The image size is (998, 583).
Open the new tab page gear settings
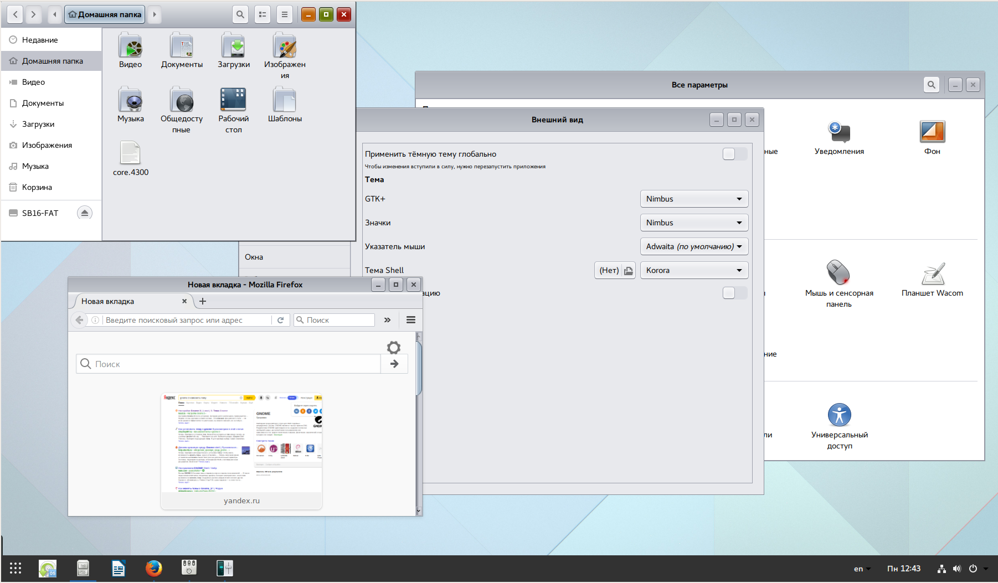point(393,348)
